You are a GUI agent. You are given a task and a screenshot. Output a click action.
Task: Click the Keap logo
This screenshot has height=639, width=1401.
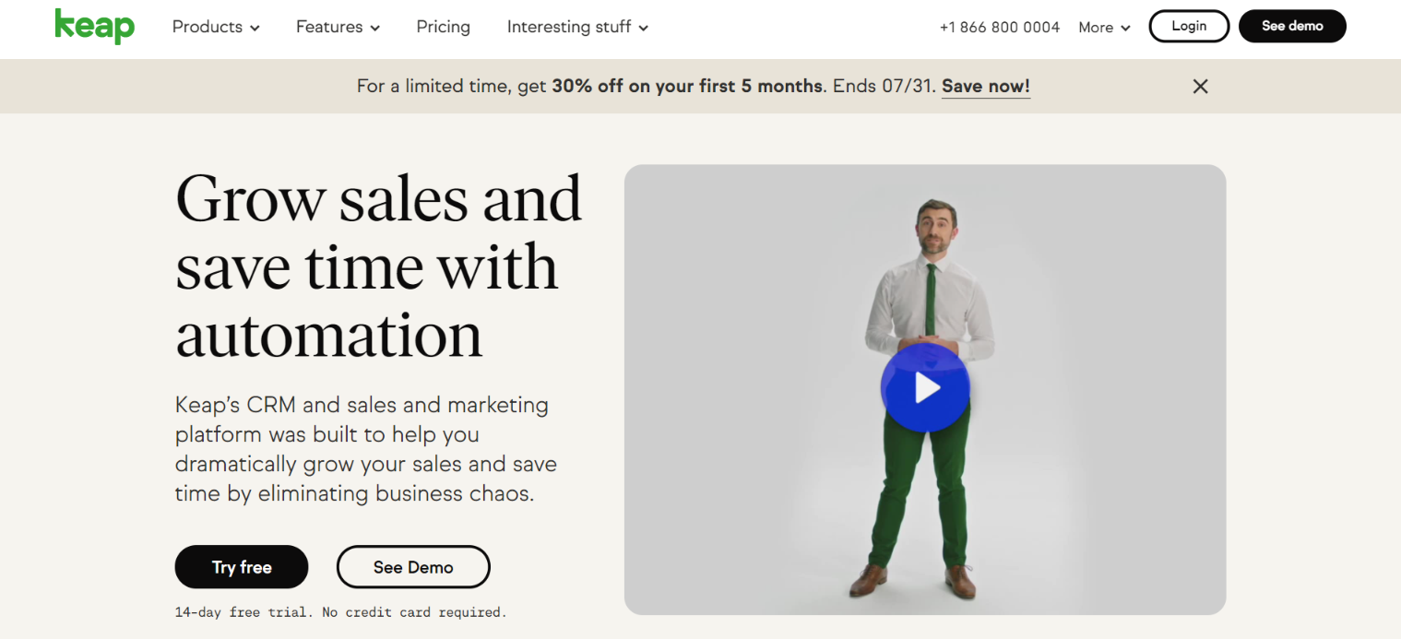click(94, 26)
